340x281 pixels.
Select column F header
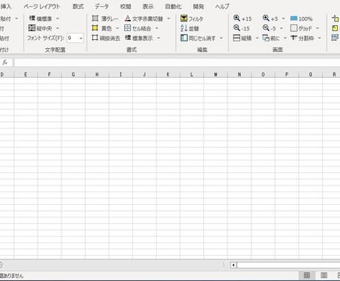coord(50,74)
